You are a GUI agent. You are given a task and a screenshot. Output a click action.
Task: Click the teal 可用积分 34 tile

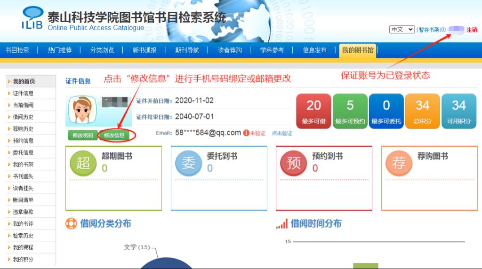(x=458, y=111)
